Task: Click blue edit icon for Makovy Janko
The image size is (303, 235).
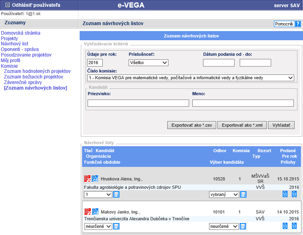Action: coord(95,211)
